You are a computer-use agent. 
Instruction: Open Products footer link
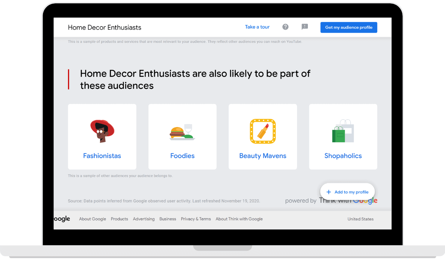119,219
